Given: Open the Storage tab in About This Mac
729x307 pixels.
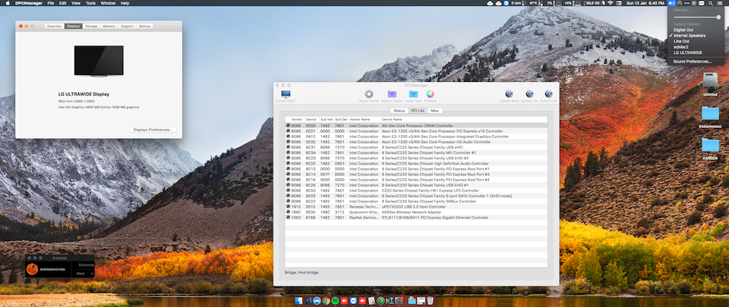Looking at the screenshot, I should 91,27.
